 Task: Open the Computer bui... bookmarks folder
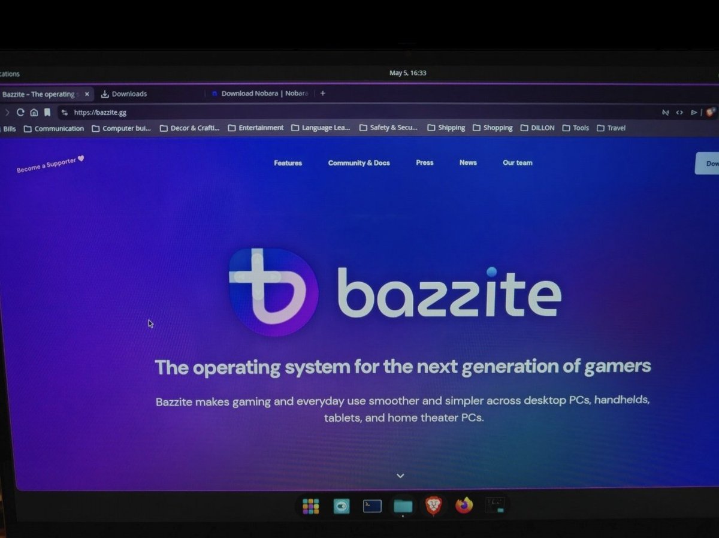[x=122, y=128]
